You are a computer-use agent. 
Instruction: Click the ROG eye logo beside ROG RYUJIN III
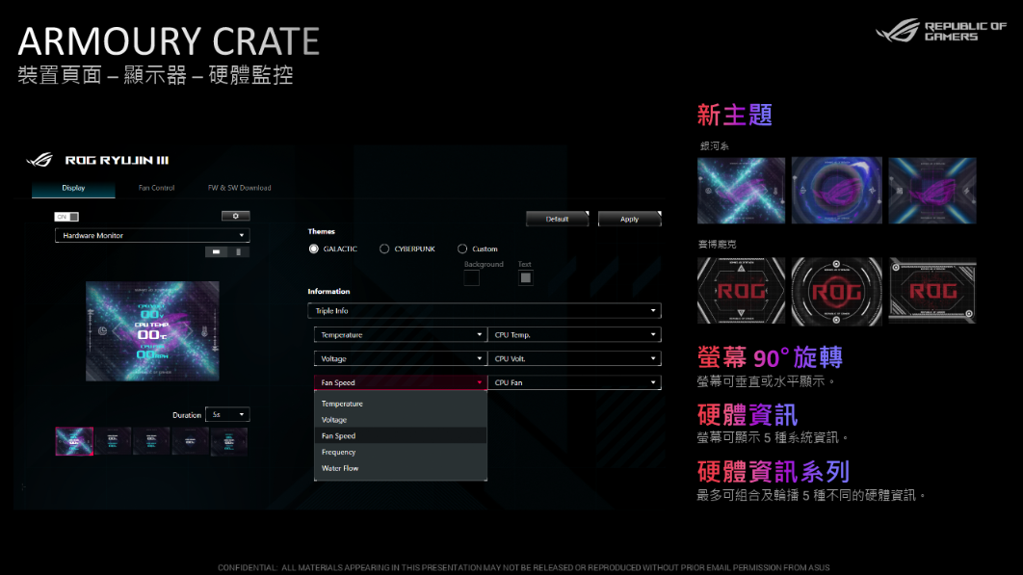(39, 160)
